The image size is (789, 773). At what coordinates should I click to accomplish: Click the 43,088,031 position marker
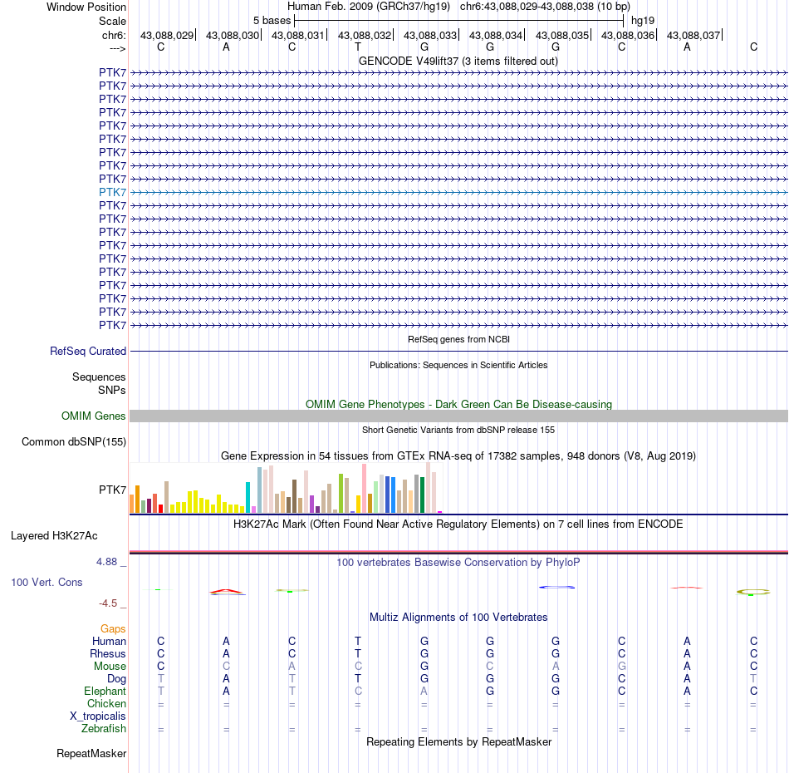tap(298, 35)
